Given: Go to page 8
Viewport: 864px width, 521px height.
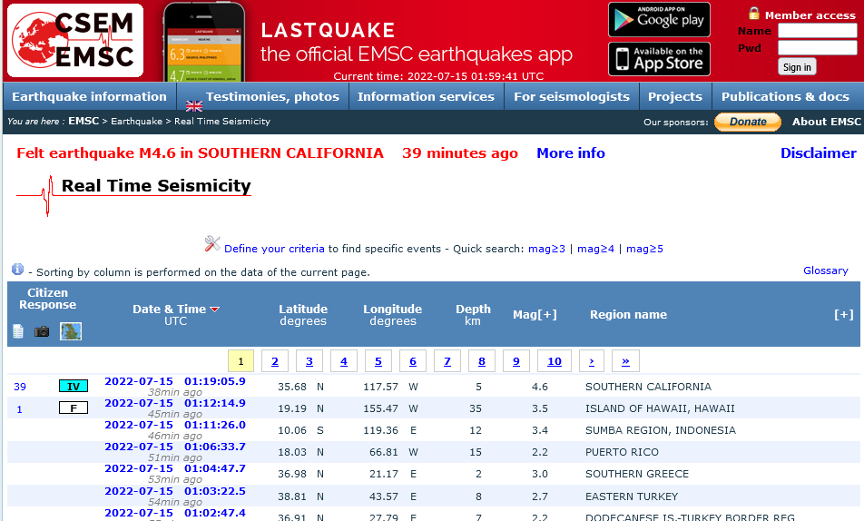Looking at the screenshot, I should coord(482,361).
